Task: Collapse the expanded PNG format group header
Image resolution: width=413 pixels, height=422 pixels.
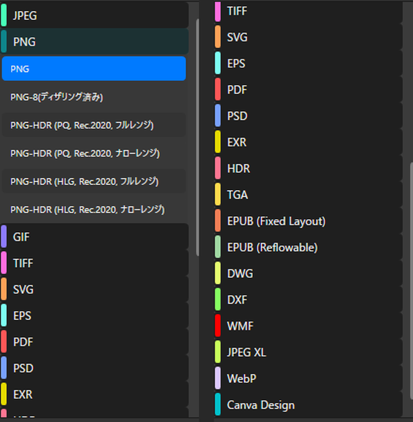Action: click(94, 42)
